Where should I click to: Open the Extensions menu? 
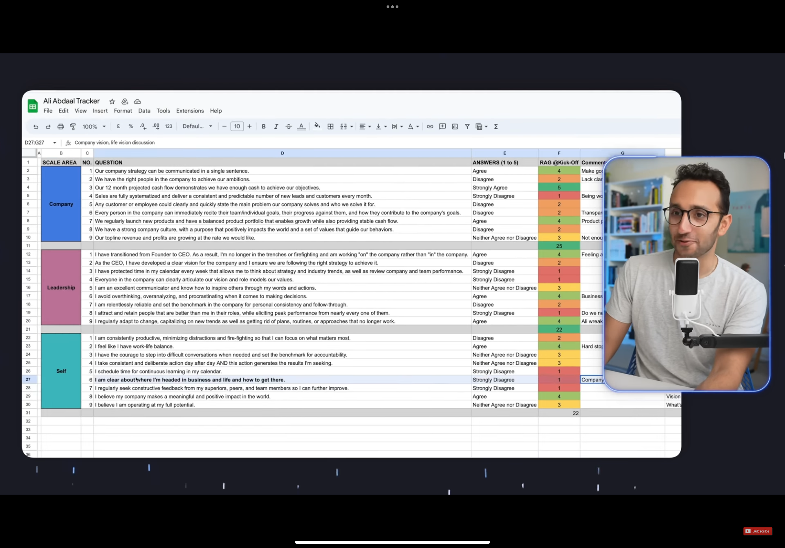[x=190, y=111]
